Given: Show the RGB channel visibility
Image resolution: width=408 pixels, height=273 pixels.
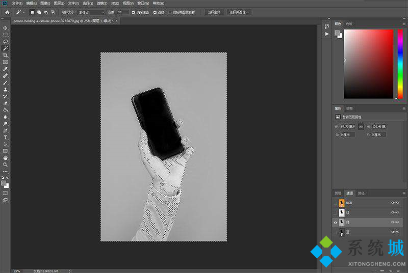Looking at the screenshot, I should pyautogui.click(x=335, y=203).
